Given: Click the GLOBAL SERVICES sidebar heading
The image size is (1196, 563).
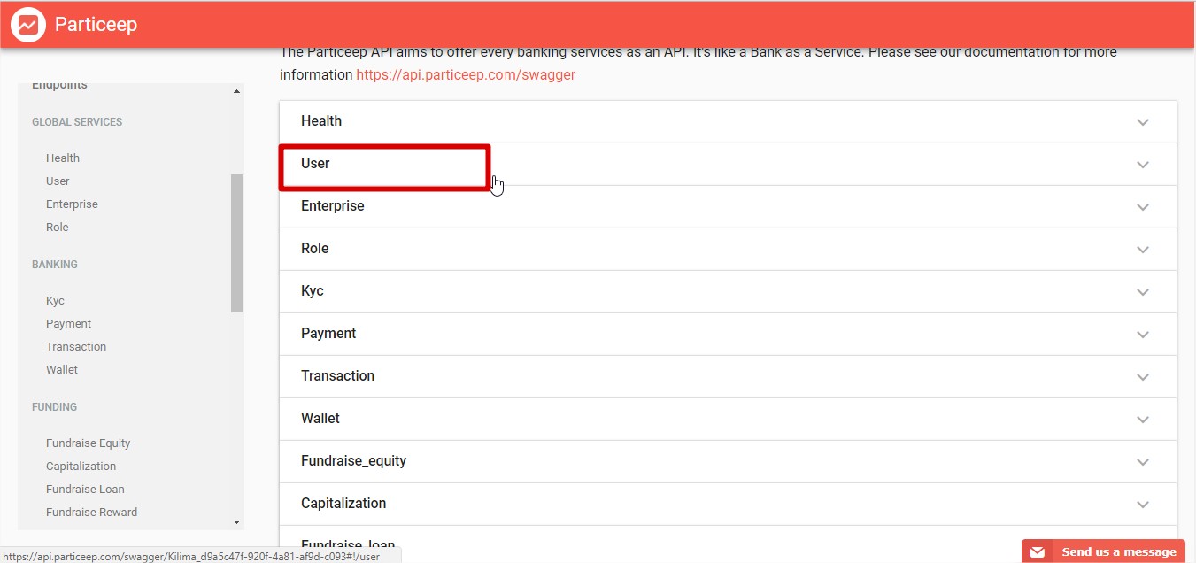Looking at the screenshot, I should coord(77,121).
